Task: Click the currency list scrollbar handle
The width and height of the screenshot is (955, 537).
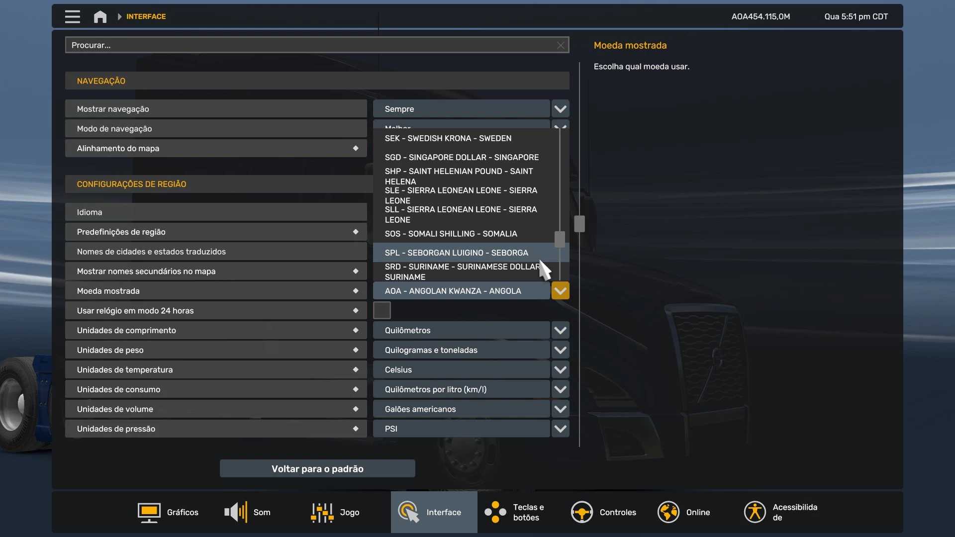Action: coord(560,239)
